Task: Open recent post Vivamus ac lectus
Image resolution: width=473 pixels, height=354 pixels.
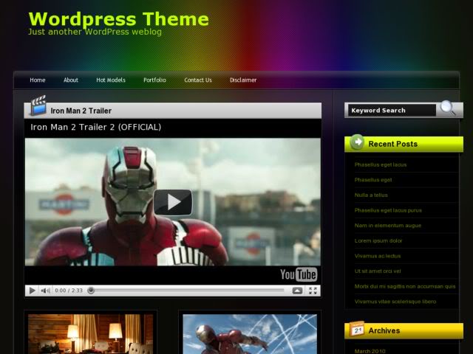Action: click(x=378, y=256)
